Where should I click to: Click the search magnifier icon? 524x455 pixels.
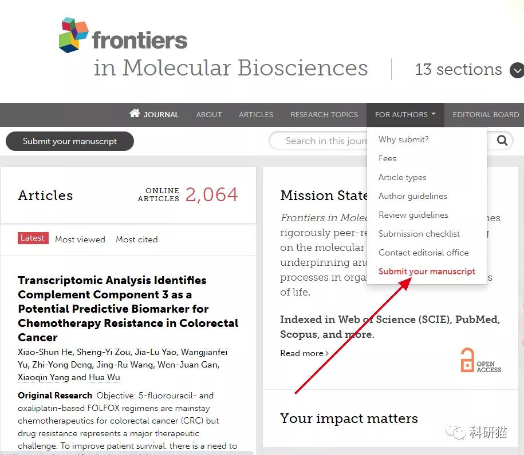(x=502, y=141)
